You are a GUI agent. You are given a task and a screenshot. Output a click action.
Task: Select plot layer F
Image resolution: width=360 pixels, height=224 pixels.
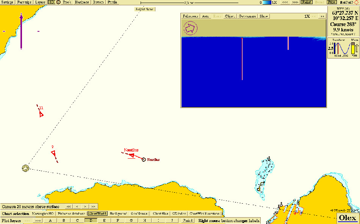pyautogui.click(x=118, y=221)
